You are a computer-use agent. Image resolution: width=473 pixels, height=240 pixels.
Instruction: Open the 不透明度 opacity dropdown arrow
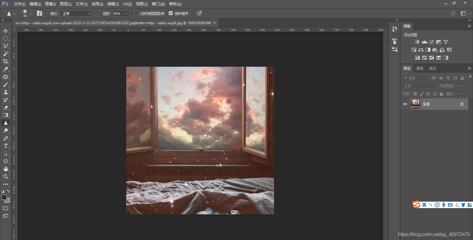coord(469,86)
